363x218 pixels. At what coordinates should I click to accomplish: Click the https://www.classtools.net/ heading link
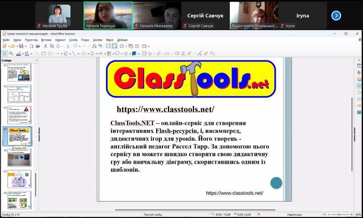tap(165, 109)
